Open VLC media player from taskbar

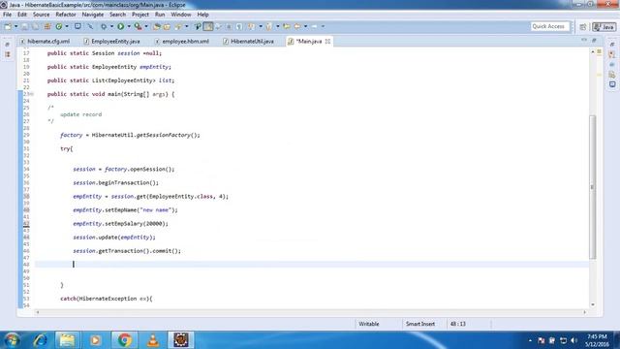[x=153, y=340]
